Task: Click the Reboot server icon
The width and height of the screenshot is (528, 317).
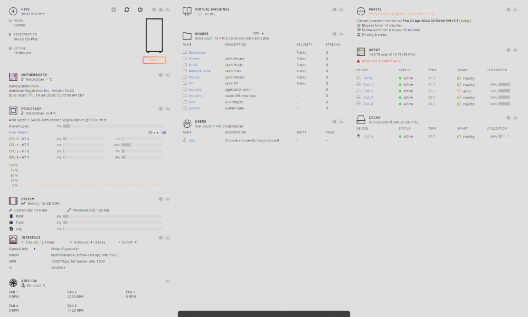Action: point(127,9)
